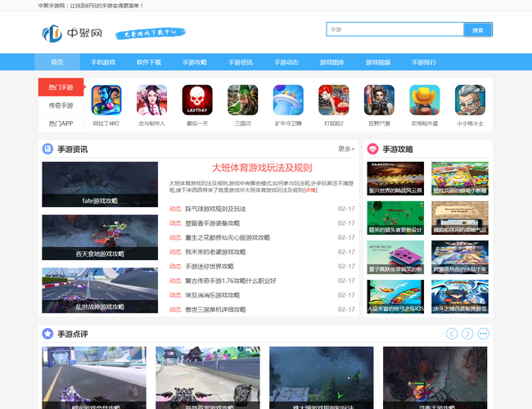Open the 手游点评 more options ellipsis
The height and width of the screenshot is (409, 532).
(x=483, y=334)
